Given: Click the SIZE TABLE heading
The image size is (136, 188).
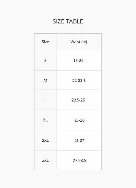Looking at the screenshot, I should [68, 21].
